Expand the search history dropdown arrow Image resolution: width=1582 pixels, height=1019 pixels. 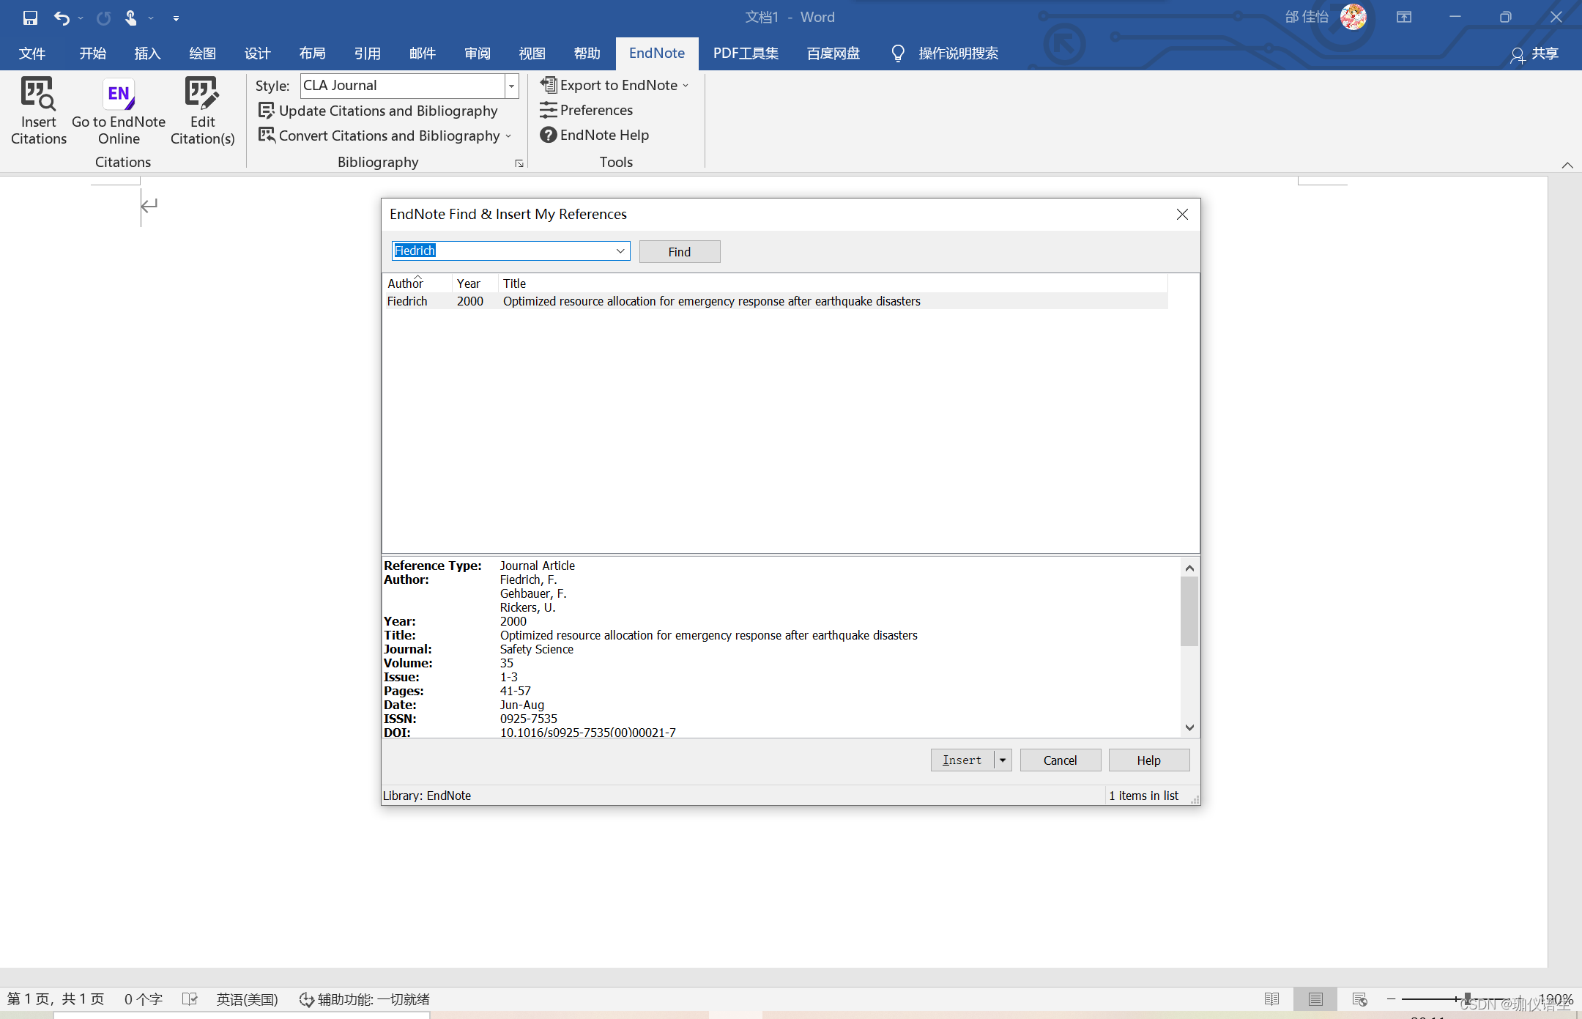(620, 251)
